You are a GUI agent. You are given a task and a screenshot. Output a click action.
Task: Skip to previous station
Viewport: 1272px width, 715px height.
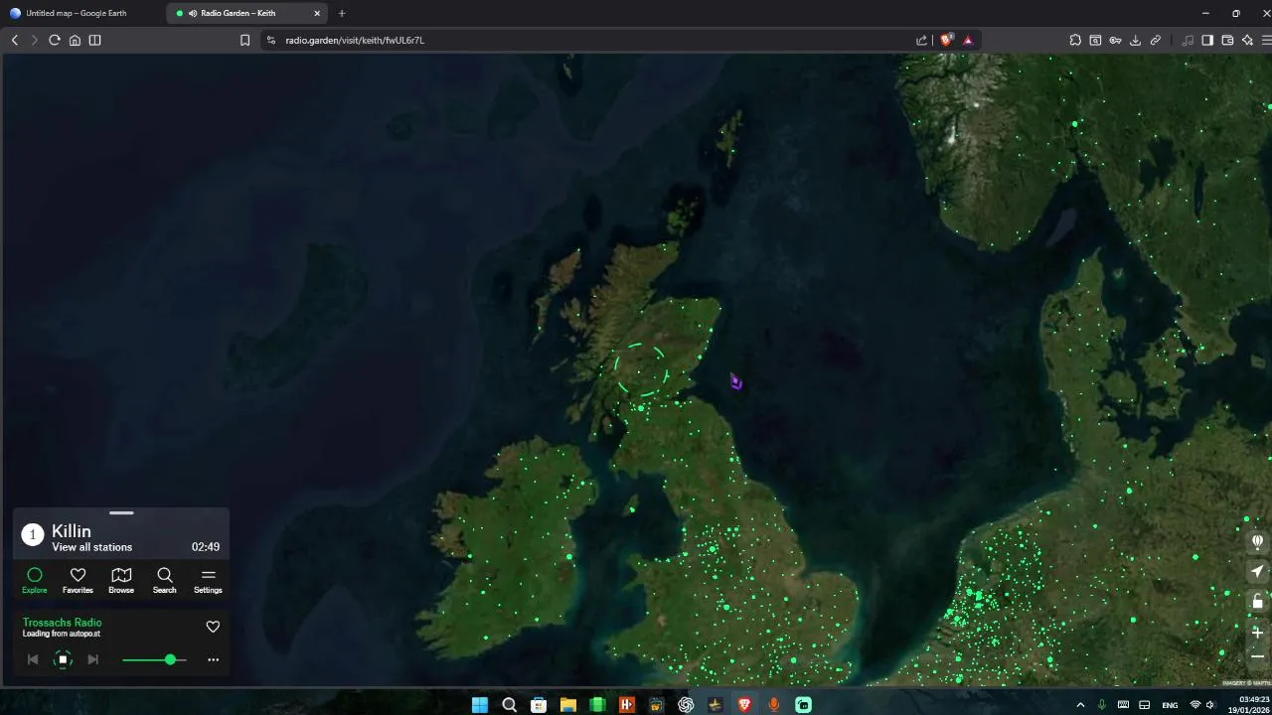(x=33, y=659)
